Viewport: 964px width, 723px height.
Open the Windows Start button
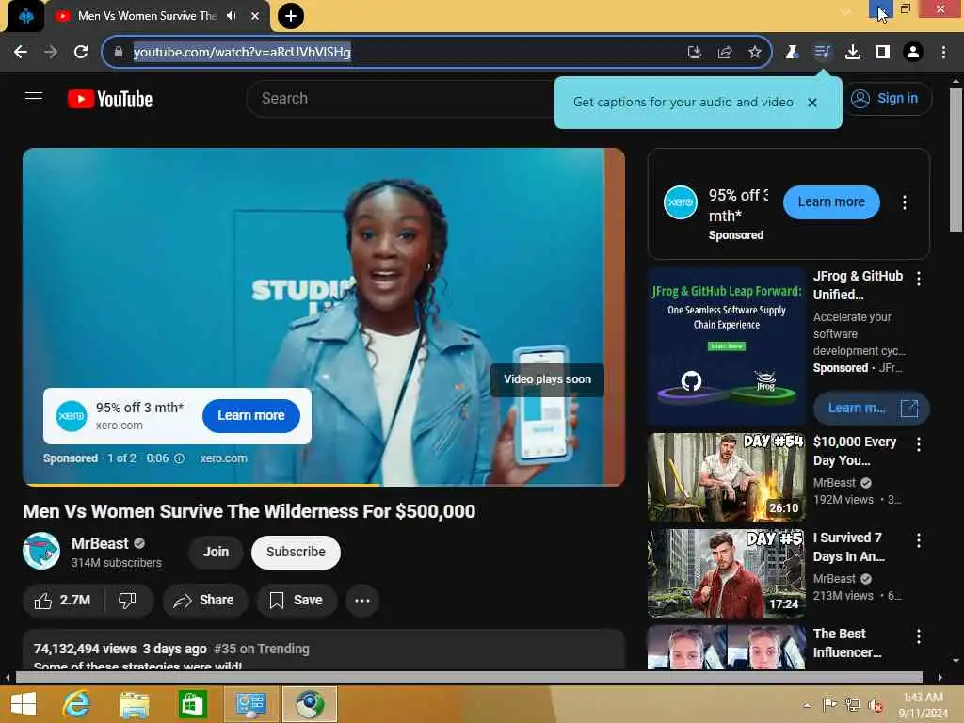(x=24, y=704)
